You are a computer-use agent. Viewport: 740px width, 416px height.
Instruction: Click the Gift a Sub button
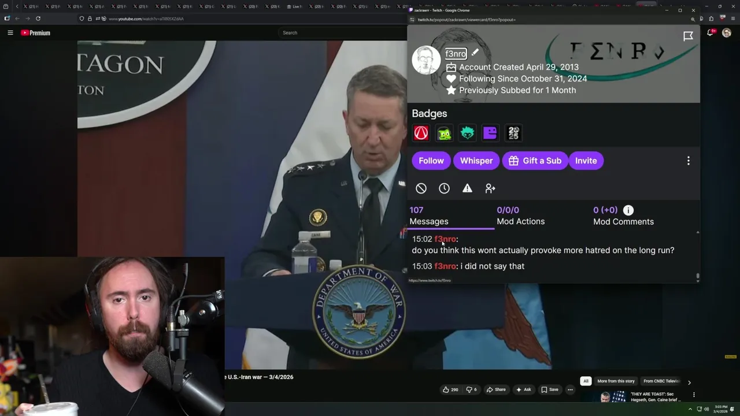tap(535, 161)
